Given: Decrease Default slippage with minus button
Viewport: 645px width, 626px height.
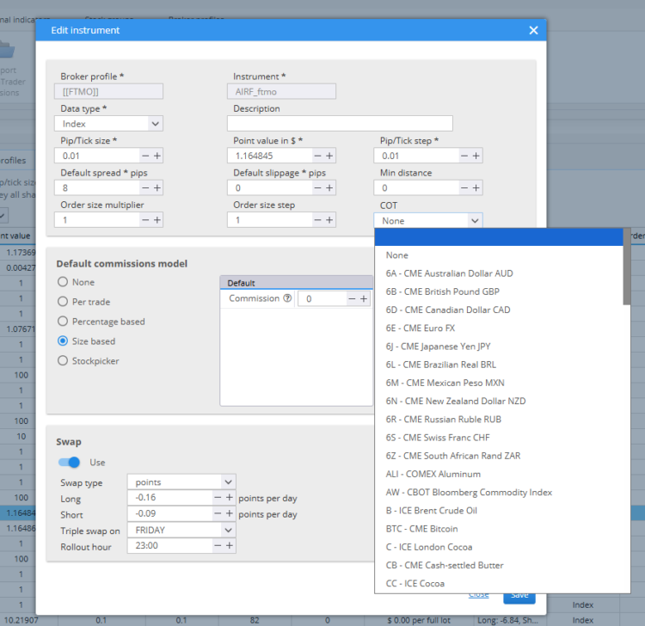Looking at the screenshot, I should tap(317, 188).
